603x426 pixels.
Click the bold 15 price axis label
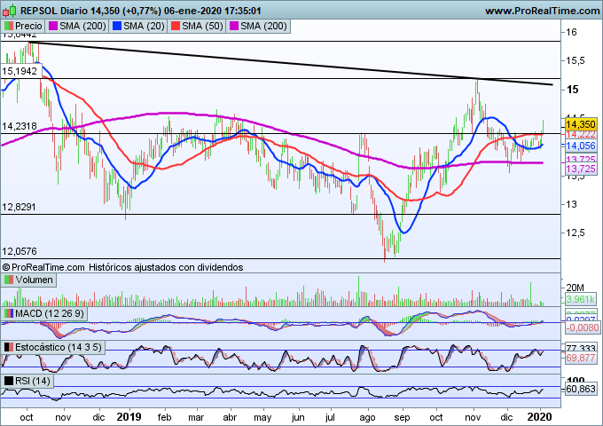(x=572, y=90)
